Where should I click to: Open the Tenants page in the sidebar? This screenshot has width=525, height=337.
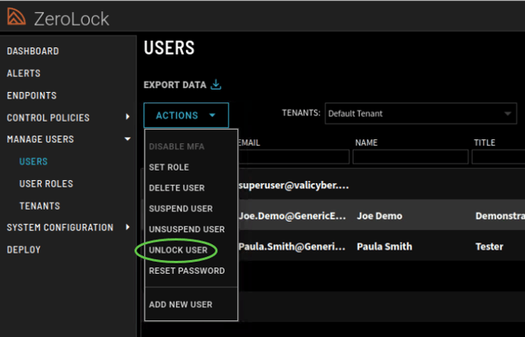(x=40, y=206)
